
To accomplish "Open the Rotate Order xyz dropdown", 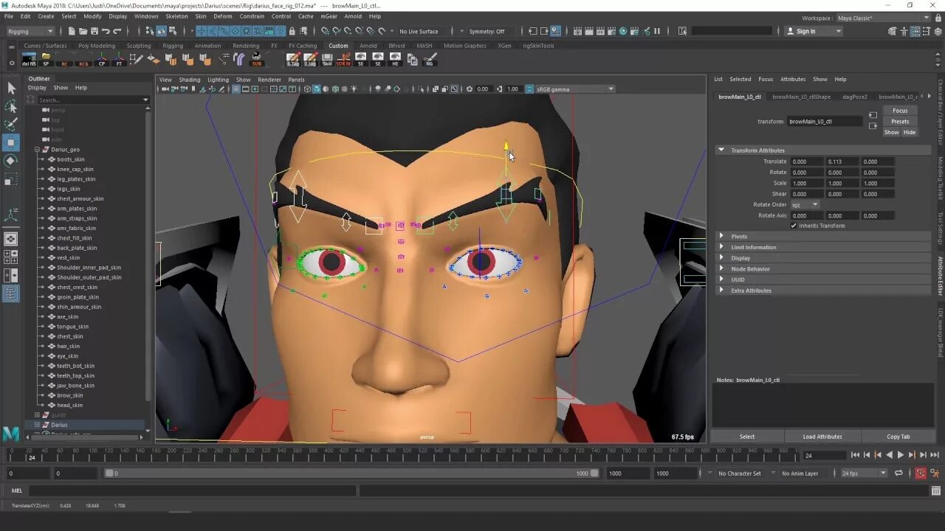I will pos(805,204).
